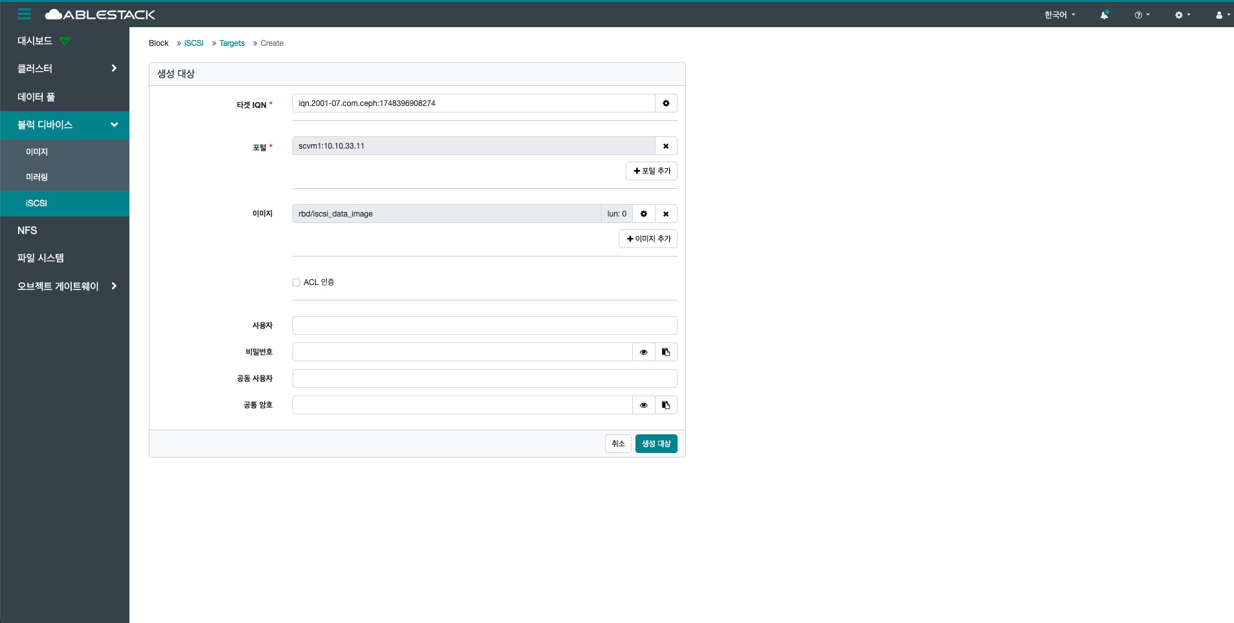This screenshot has width=1234, height=623.
Task: Show the 비밀번호 password with eye icon
Action: point(644,352)
